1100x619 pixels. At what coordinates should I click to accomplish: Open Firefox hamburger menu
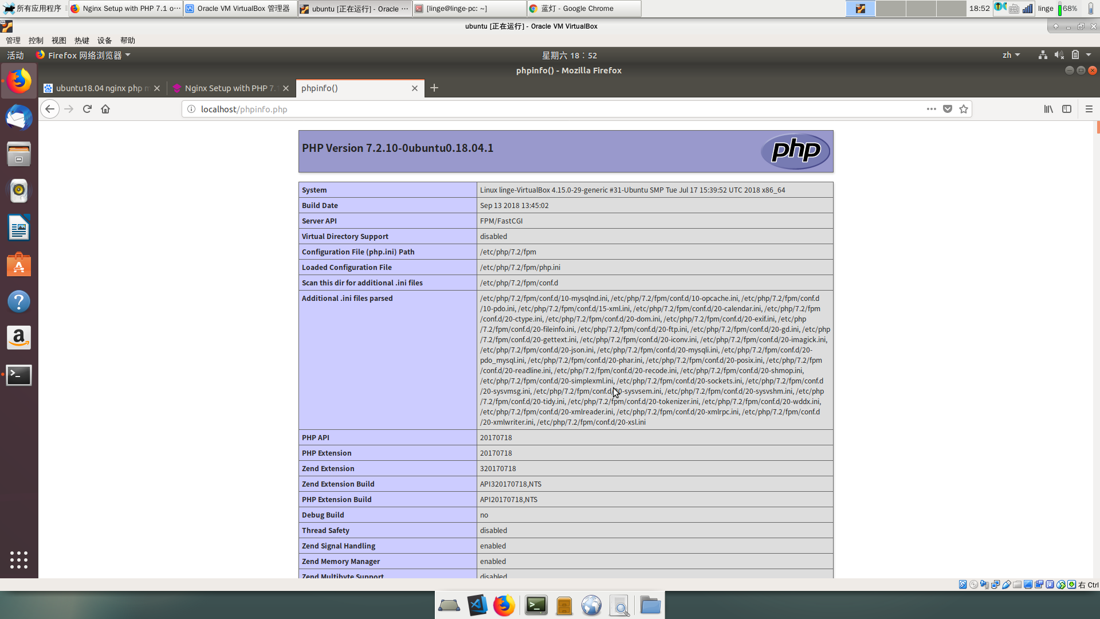(1089, 109)
